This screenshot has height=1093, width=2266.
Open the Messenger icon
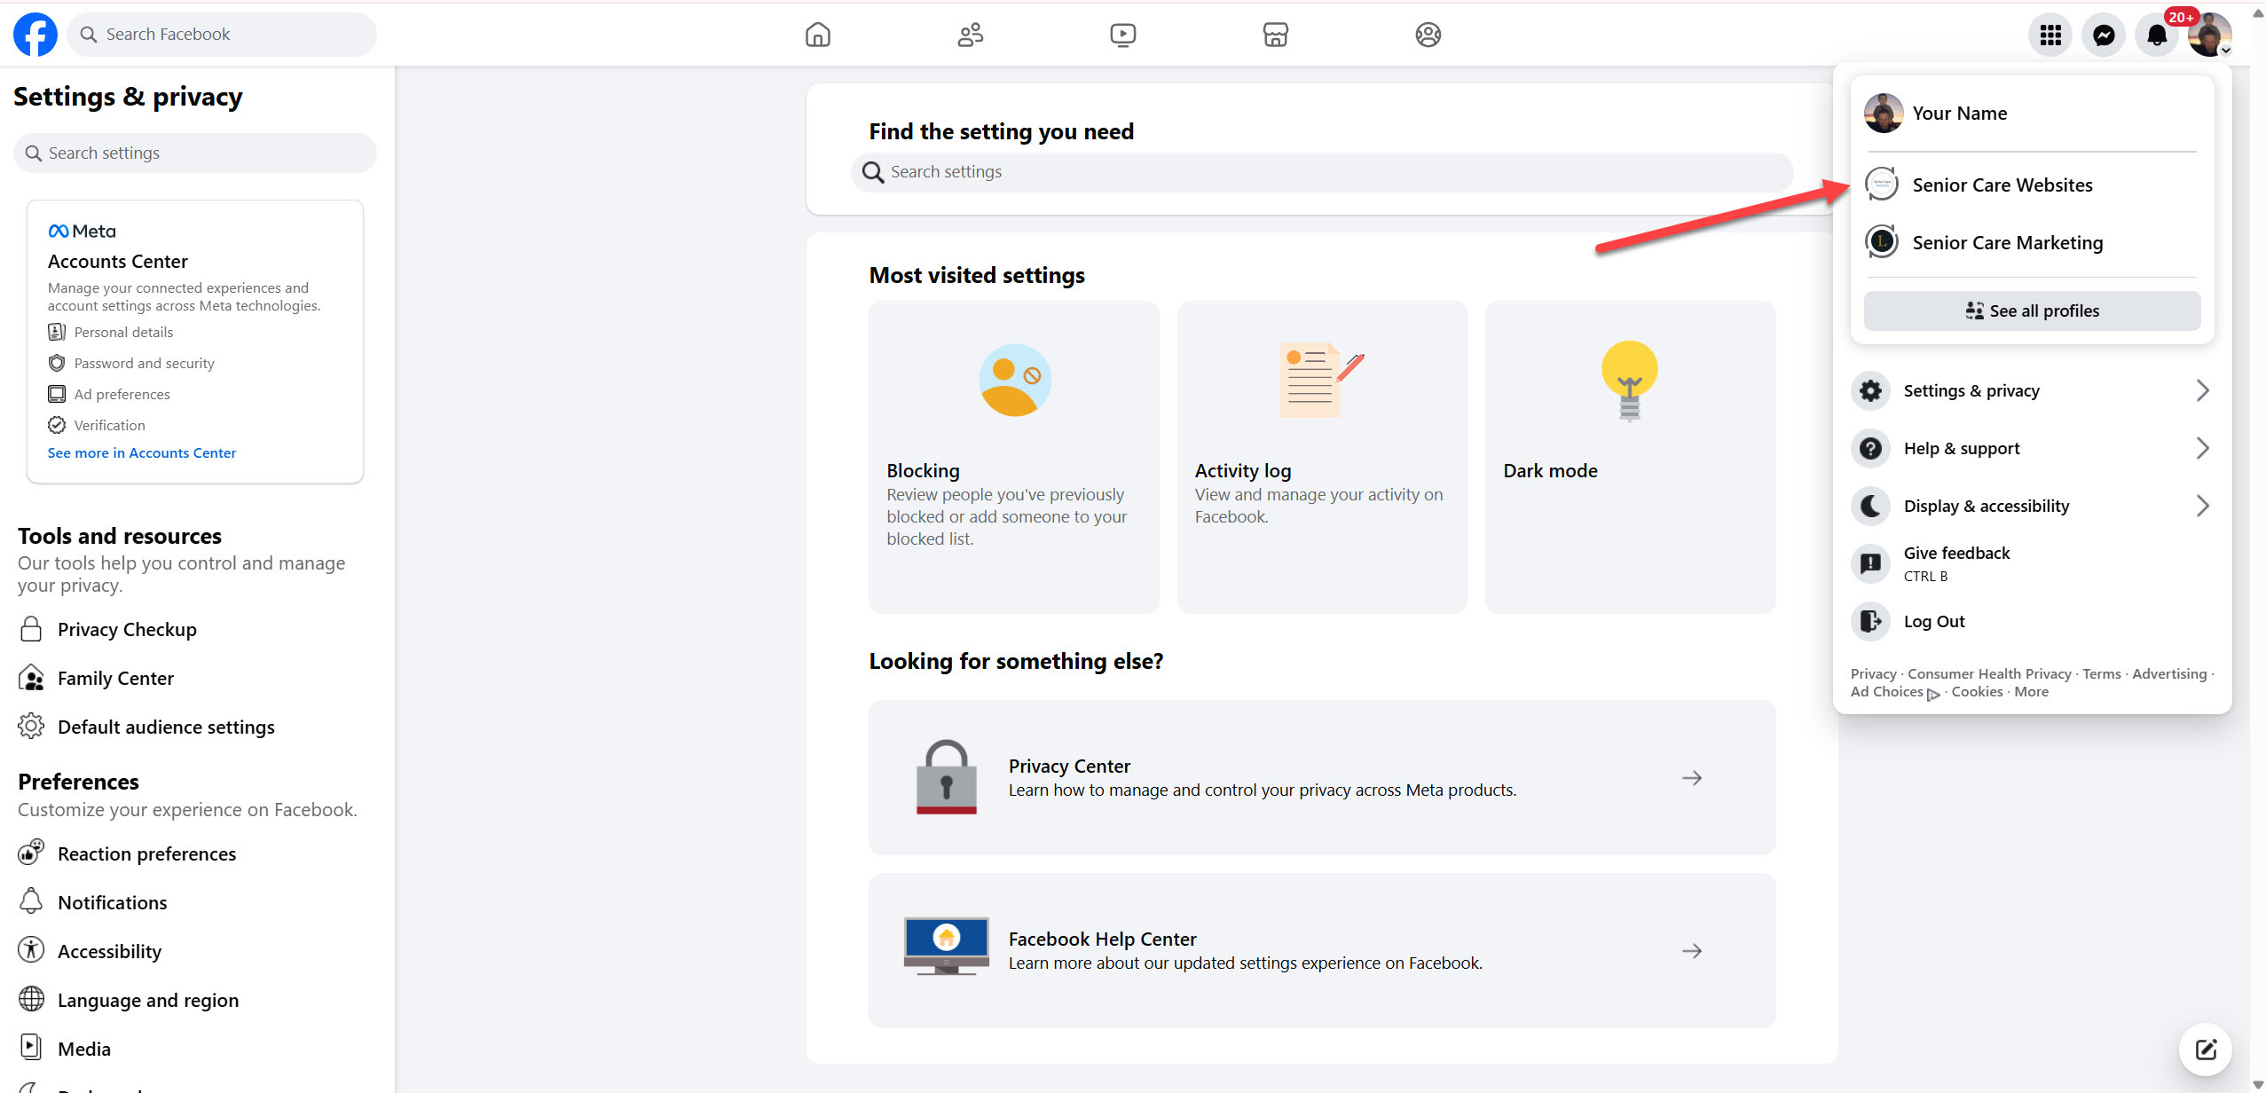2103,35
